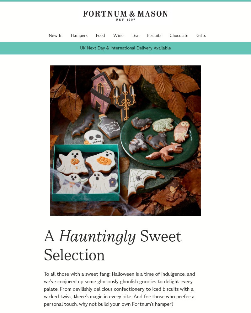
Task: Open the Wine category
Action: point(118,36)
